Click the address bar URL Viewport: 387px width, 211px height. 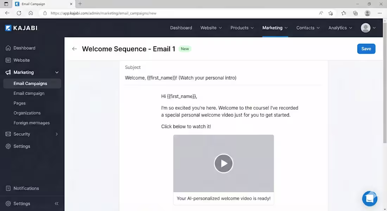tap(103, 13)
